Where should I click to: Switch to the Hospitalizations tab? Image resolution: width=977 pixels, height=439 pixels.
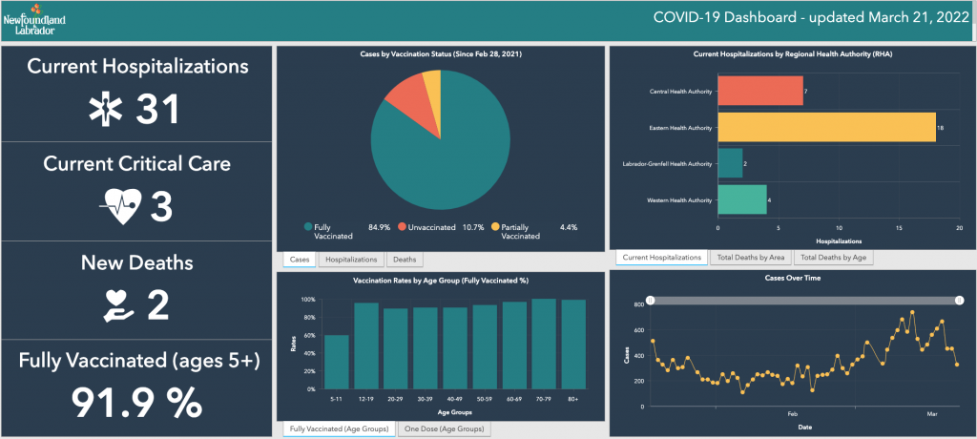[x=352, y=260]
